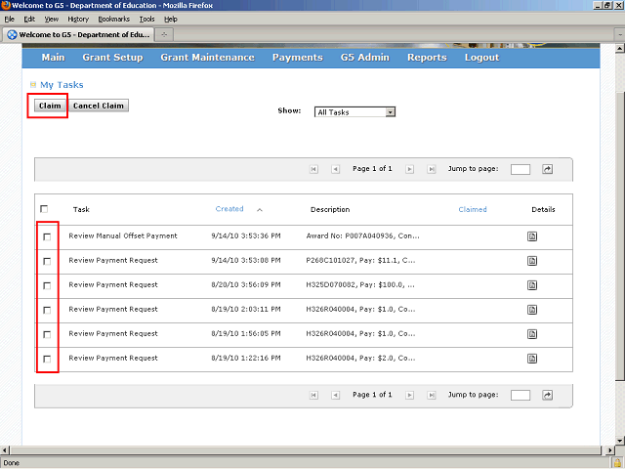Open the Tools menu
Viewport: 625px width, 469px height.
click(x=146, y=20)
